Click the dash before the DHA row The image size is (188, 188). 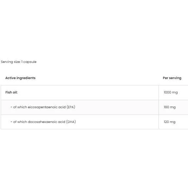[x=11, y=122]
